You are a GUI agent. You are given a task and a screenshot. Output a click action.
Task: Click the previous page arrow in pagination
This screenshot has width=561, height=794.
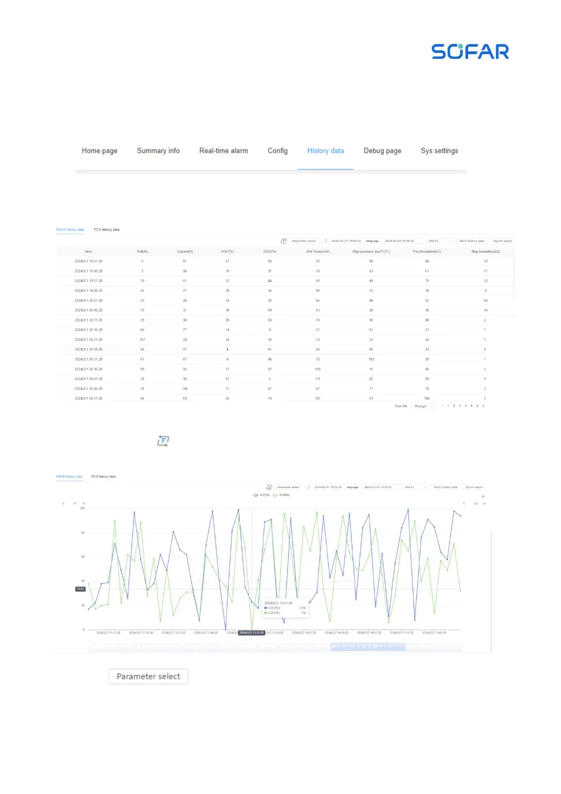(442, 406)
